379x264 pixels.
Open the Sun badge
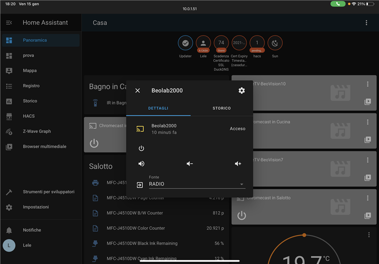click(x=275, y=44)
